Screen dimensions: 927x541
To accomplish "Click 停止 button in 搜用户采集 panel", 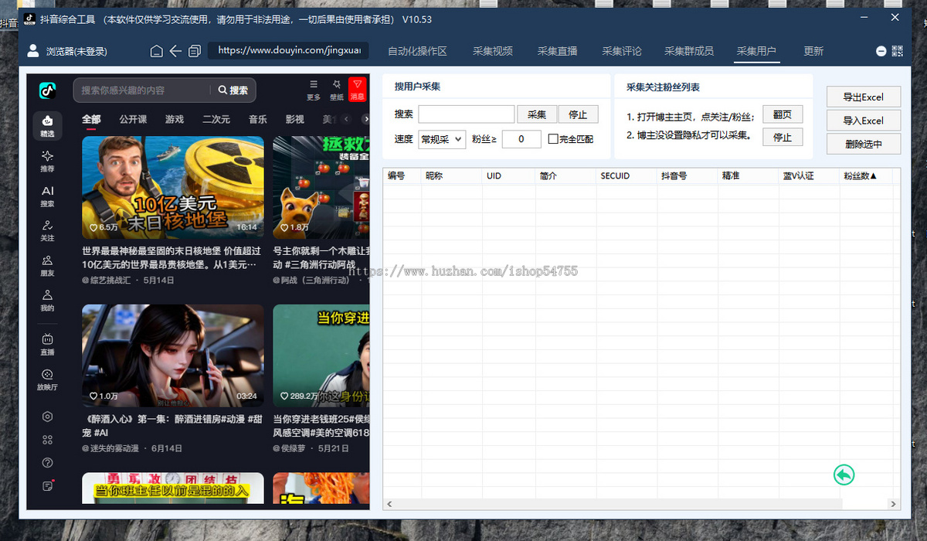I will [578, 114].
